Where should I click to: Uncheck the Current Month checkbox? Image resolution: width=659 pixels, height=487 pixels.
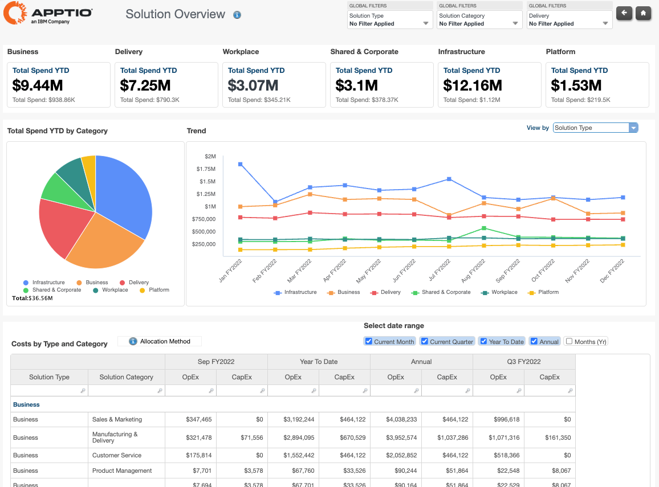click(368, 341)
